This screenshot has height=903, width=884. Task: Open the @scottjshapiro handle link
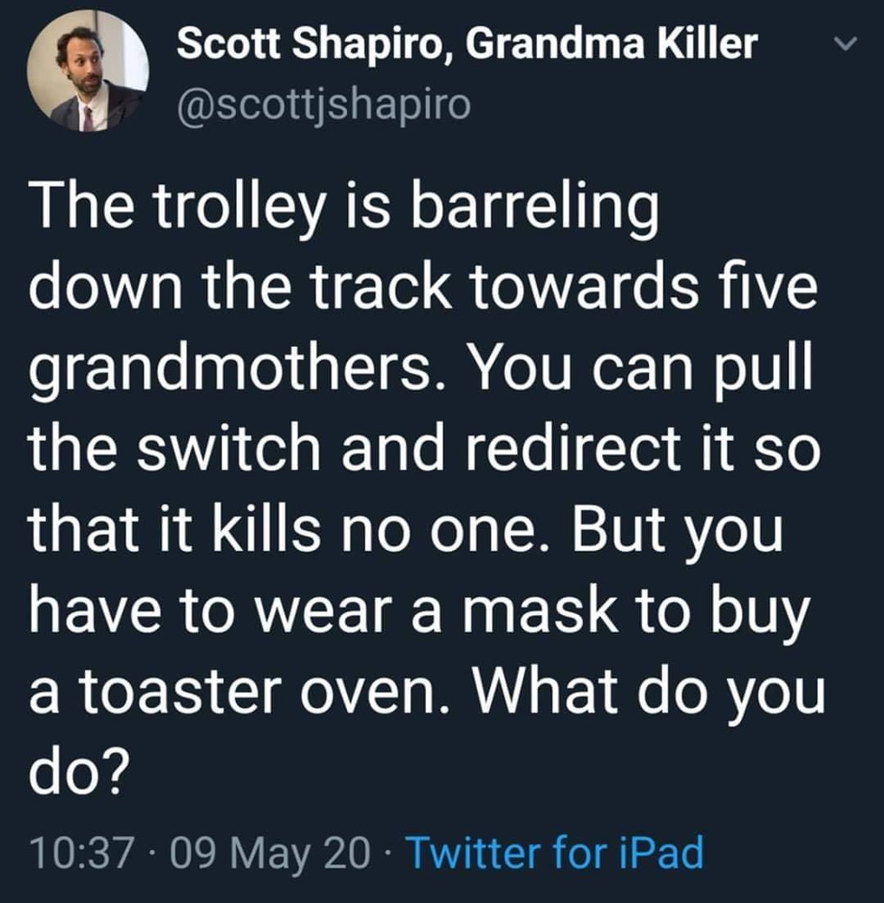[324, 105]
